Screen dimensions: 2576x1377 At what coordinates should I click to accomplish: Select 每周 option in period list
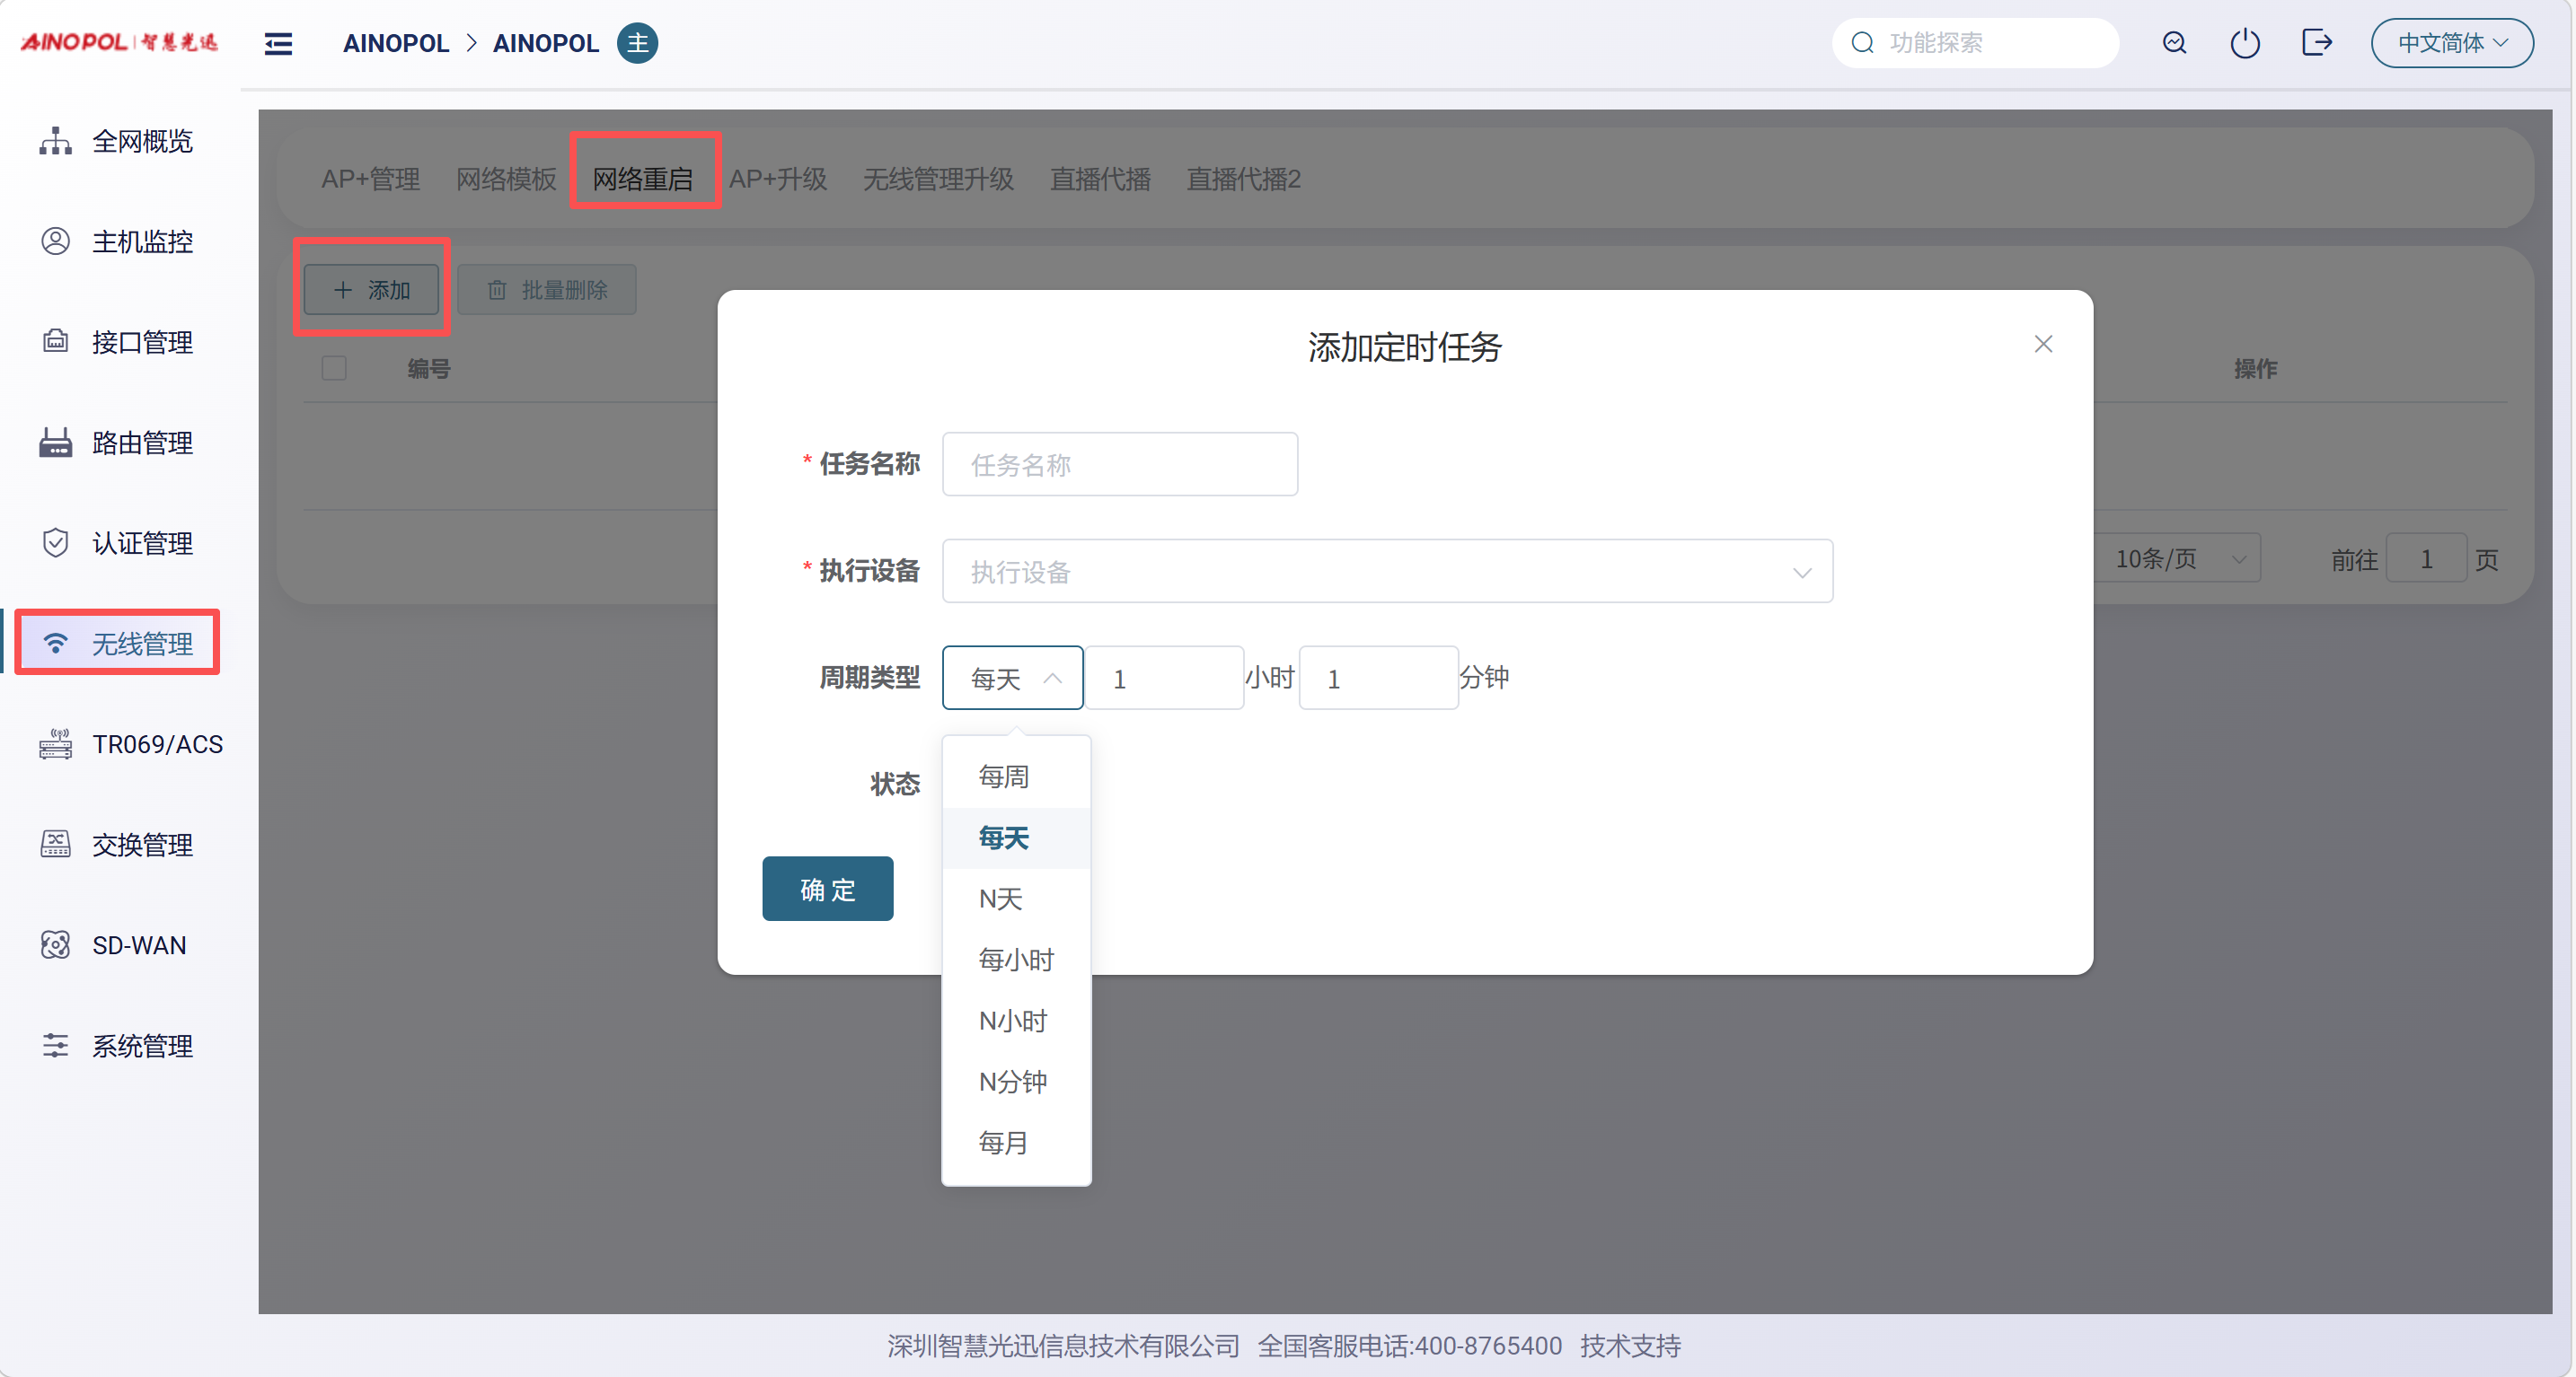point(1003,776)
